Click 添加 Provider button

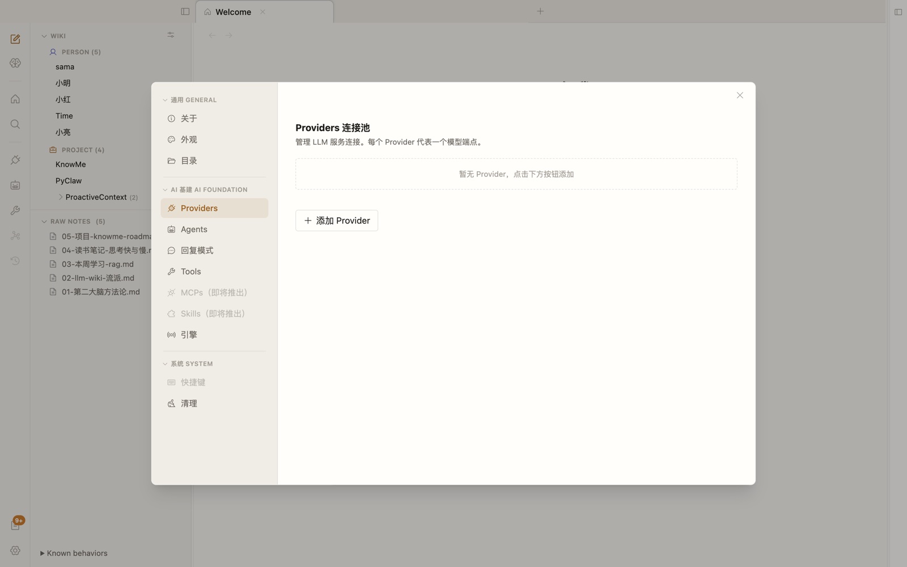pyautogui.click(x=337, y=221)
